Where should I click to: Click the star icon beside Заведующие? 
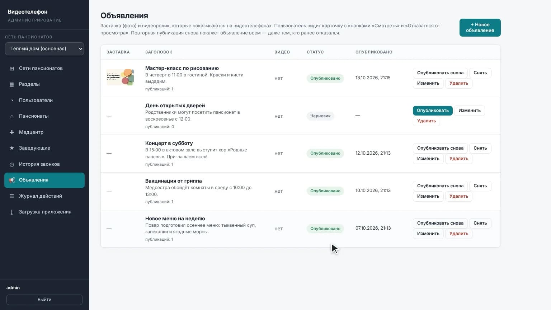click(12, 148)
